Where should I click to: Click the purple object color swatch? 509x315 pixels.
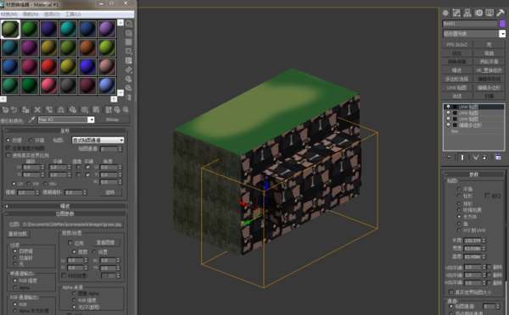click(502, 24)
